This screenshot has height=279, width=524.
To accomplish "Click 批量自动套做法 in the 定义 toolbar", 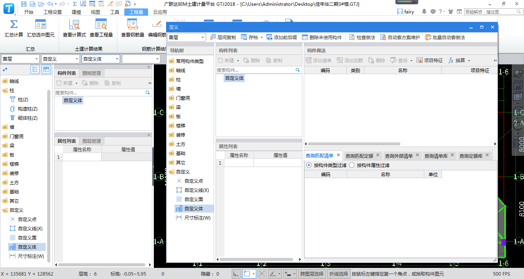I will pos(445,37).
